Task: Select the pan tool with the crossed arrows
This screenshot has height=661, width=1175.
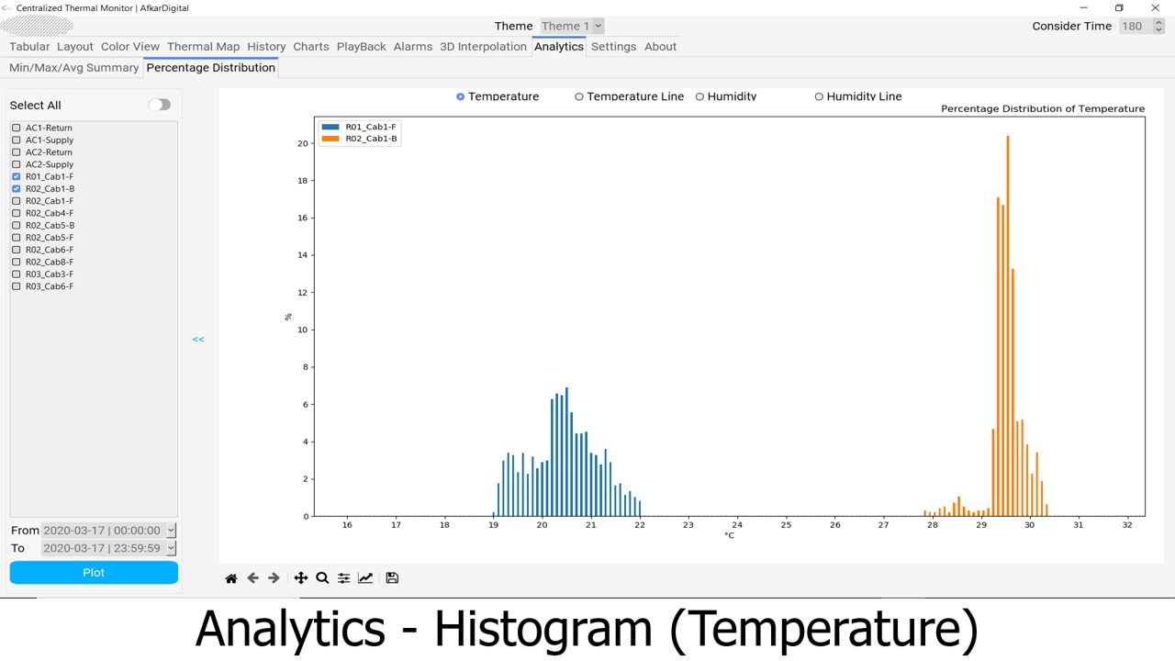Action: [x=300, y=578]
